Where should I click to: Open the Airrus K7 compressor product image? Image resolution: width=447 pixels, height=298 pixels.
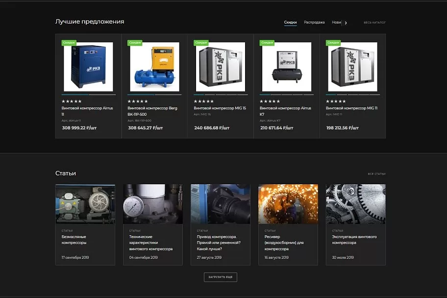[x=287, y=67]
